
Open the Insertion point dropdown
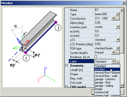118,27
